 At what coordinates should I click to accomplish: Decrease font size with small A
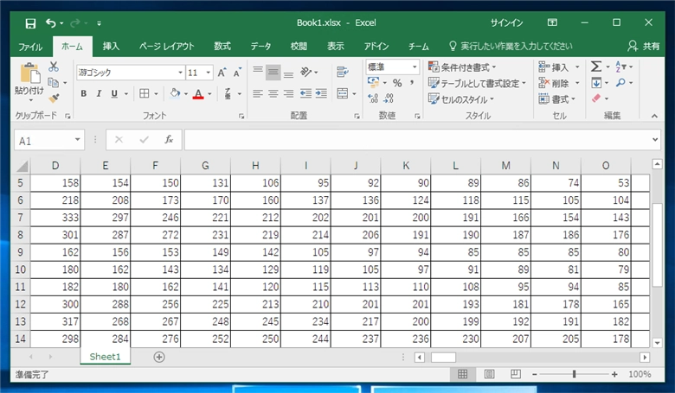point(237,73)
